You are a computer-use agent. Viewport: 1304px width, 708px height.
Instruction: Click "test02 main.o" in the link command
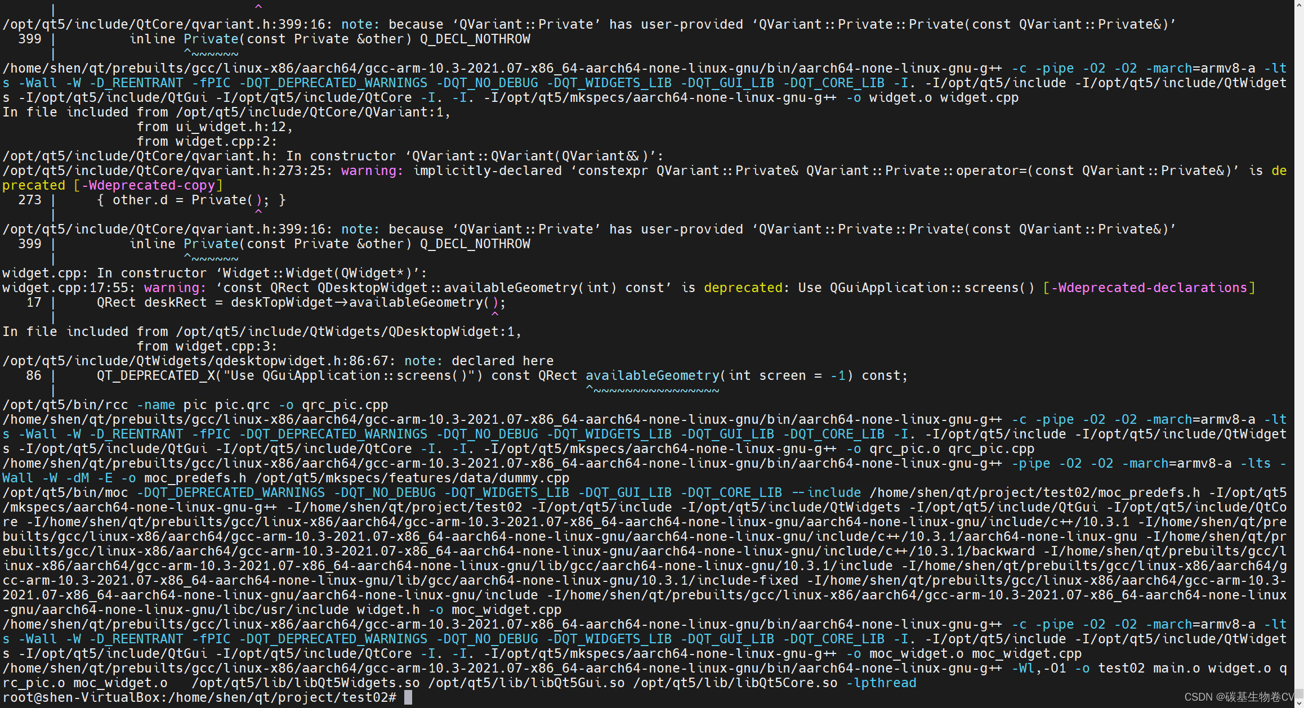1149,668
